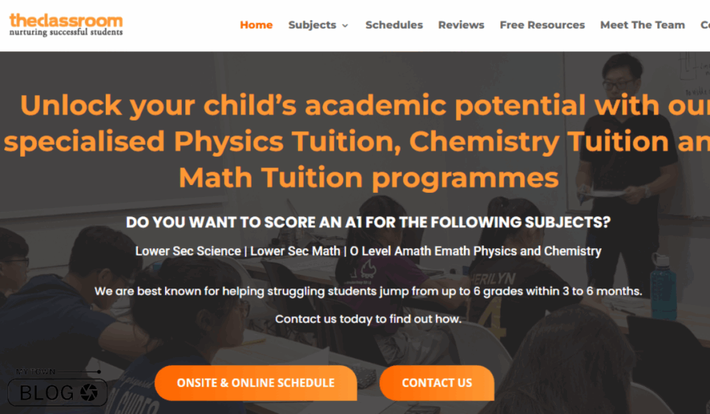Click the cut-off last navbar item
710x414 pixels.
coord(704,25)
